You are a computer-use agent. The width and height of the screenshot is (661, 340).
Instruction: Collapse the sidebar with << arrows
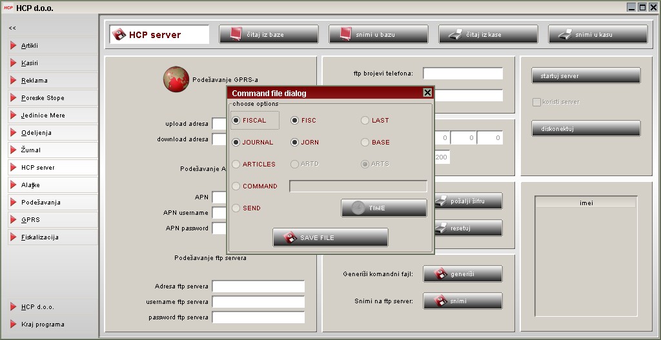click(12, 28)
